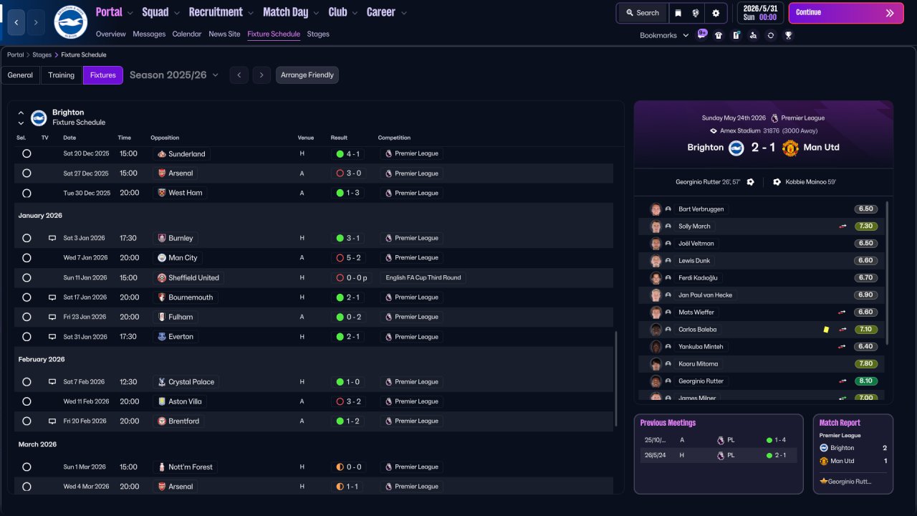This screenshot has height=516, width=917.
Task: Open the Calendar sub-tab
Action: point(187,34)
